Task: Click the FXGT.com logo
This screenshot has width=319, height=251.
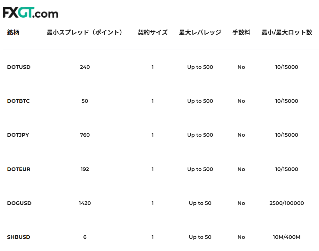Action: tap(30, 12)
